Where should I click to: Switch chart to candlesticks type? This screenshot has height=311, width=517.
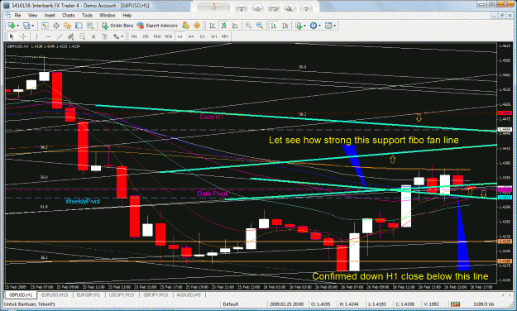tap(223, 26)
